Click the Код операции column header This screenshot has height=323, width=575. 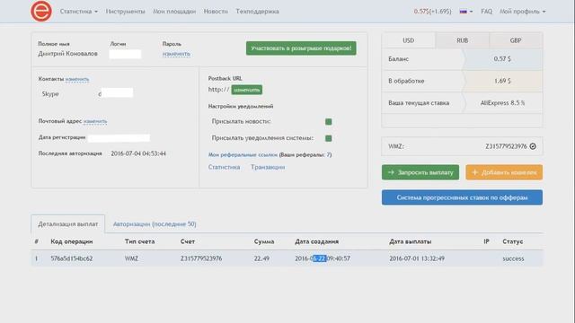pyautogui.click(x=72, y=241)
